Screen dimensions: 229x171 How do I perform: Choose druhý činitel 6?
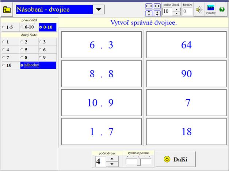click(x=47, y=50)
